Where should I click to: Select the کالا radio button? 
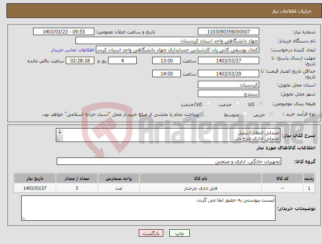261,104
